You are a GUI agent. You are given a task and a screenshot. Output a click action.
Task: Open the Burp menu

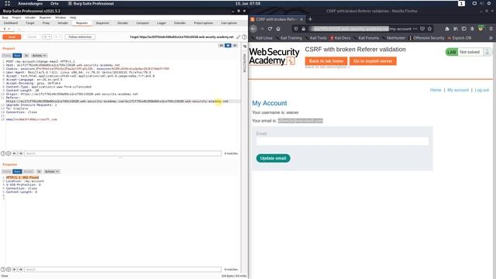pyautogui.click(x=5, y=18)
